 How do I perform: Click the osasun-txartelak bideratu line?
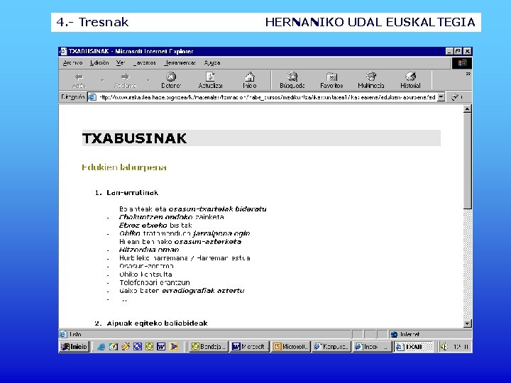pyautogui.click(x=193, y=209)
